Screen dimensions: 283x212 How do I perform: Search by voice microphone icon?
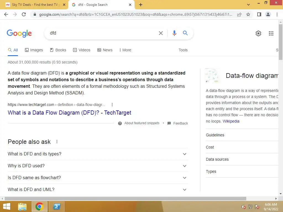tap(174, 33)
